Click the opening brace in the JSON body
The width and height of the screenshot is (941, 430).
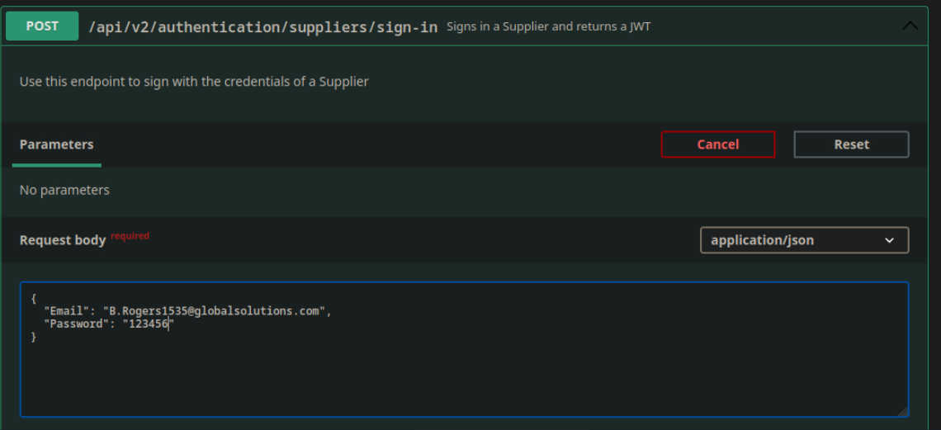point(34,298)
